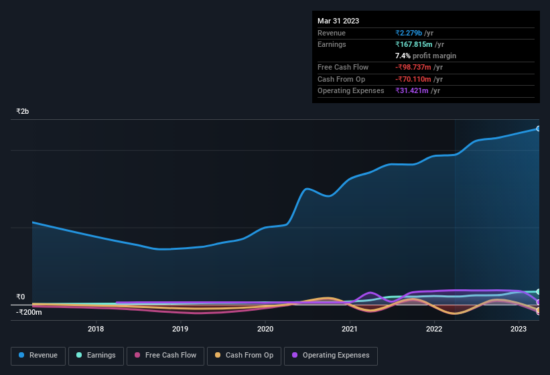Click the Earnings label in tooltip

332,44
